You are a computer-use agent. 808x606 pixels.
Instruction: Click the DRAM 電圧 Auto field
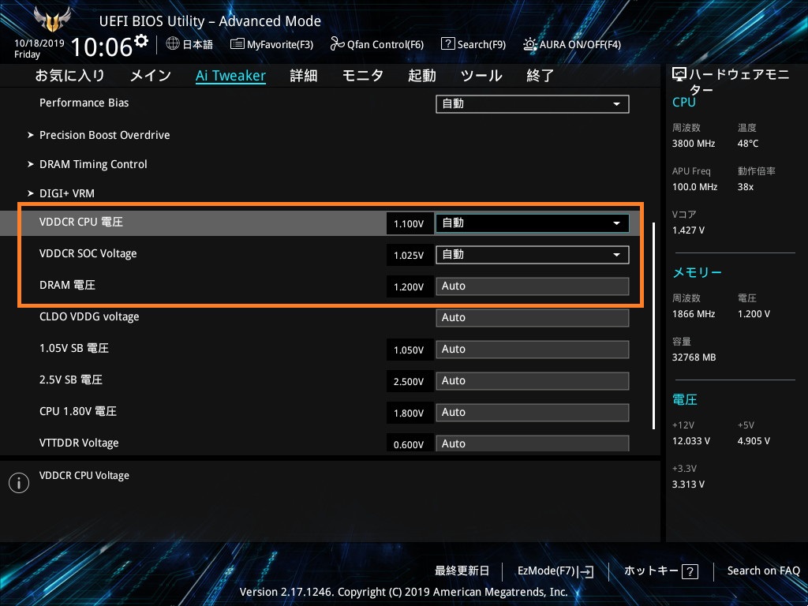tap(533, 286)
